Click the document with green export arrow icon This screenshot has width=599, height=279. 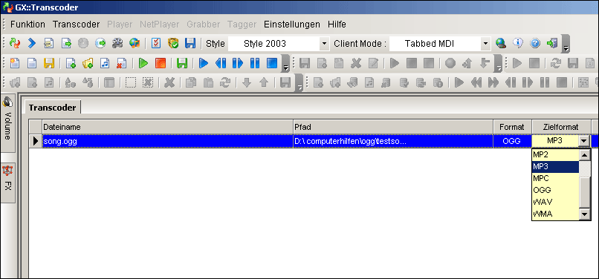(x=66, y=44)
